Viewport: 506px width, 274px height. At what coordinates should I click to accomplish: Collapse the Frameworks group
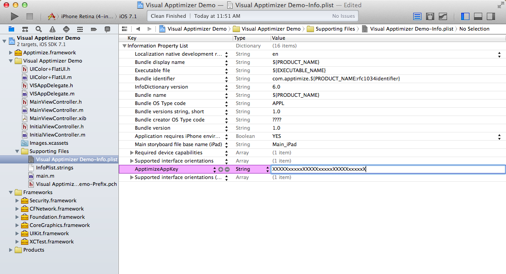11,192
